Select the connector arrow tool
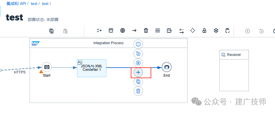 (x=134, y=30)
